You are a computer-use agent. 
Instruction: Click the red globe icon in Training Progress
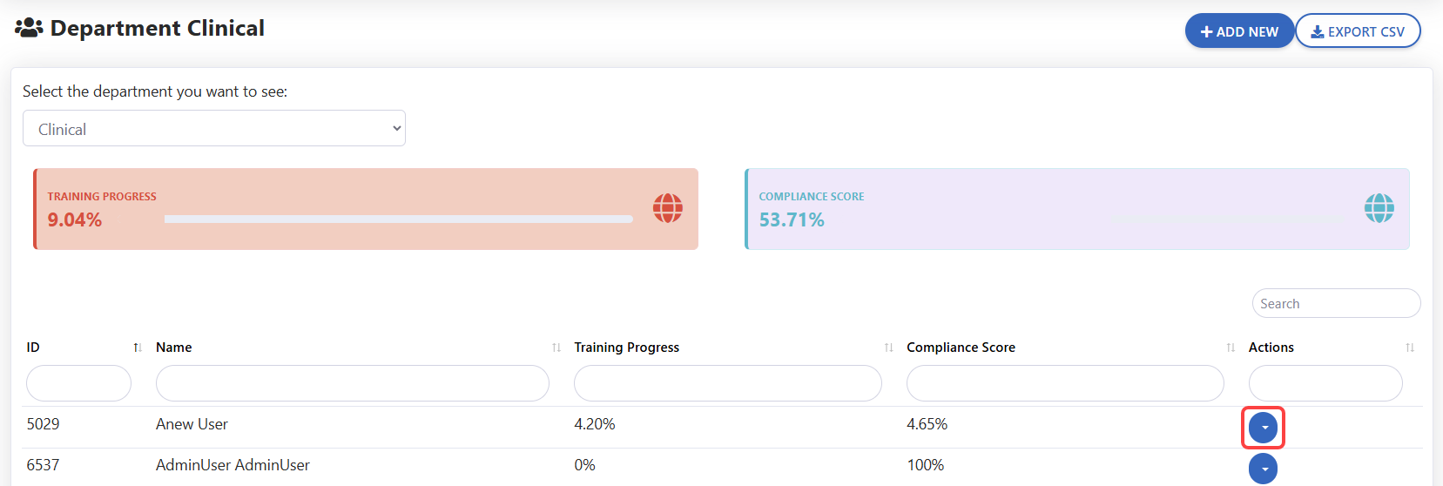(668, 208)
